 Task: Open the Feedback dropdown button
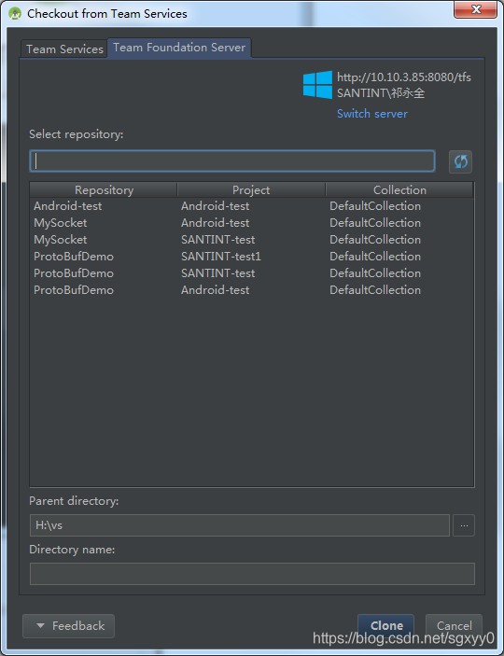click(68, 626)
